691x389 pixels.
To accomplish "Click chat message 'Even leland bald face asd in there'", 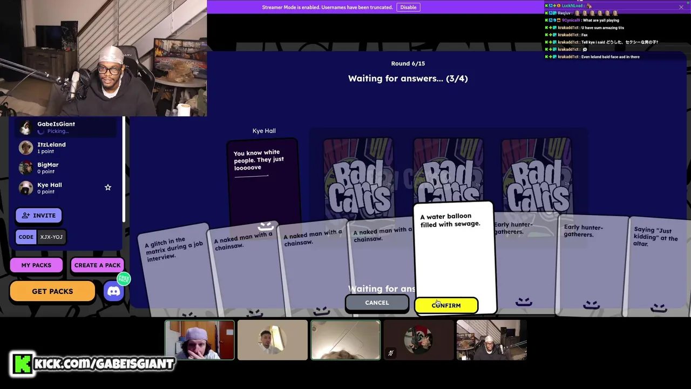I will 611,57.
